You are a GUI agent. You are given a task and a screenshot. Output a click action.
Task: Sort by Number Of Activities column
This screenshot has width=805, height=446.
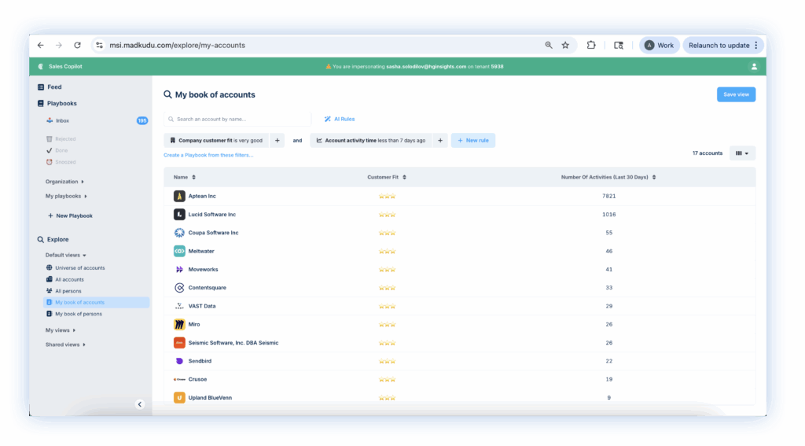[654, 177]
